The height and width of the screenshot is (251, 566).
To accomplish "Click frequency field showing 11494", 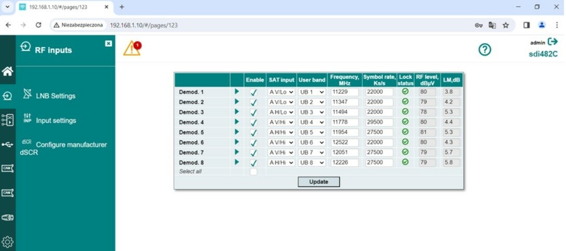I will click(345, 112).
